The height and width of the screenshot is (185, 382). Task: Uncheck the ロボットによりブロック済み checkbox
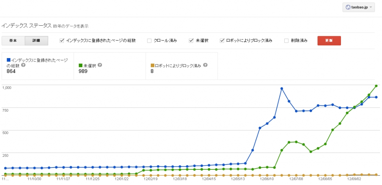[x=222, y=41]
